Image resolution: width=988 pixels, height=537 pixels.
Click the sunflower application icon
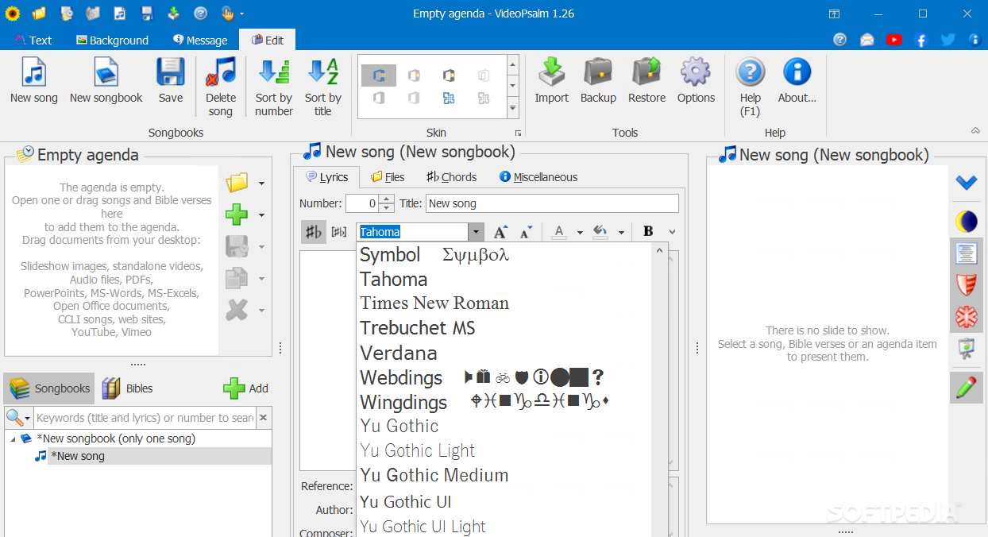12,14
